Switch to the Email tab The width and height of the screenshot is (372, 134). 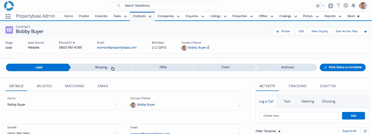pos(103,86)
